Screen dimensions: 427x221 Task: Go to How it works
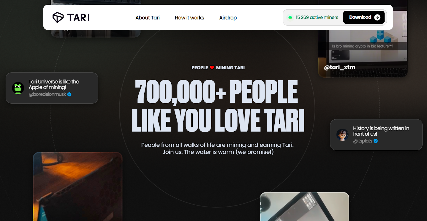189,18
